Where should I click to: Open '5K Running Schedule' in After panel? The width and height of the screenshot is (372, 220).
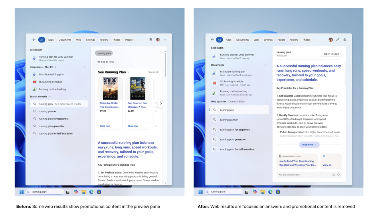click(x=239, y=83)
